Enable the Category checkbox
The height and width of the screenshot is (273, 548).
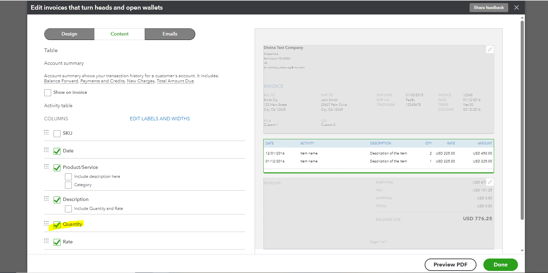[68, 185]
